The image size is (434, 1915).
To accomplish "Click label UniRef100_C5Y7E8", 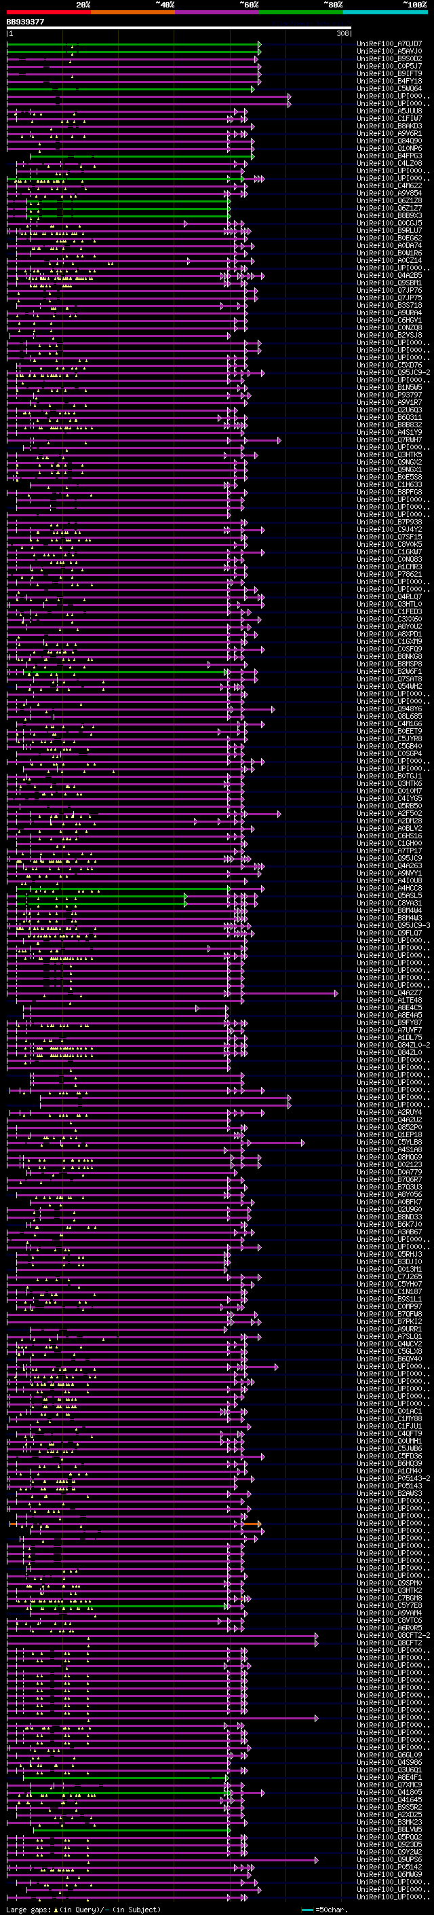I will (389, 1605).
